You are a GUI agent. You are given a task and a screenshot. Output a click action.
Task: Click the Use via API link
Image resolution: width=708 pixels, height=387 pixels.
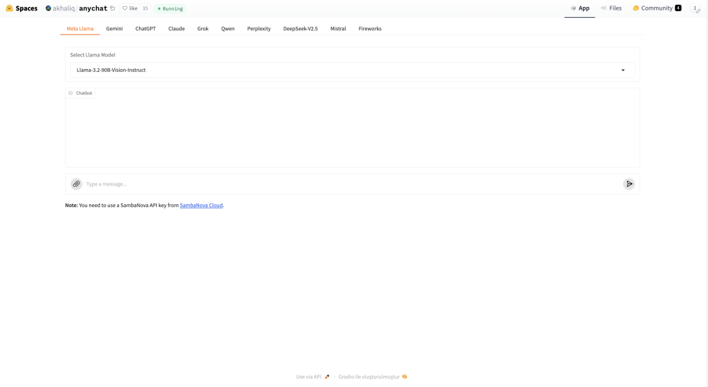(313, 377)
